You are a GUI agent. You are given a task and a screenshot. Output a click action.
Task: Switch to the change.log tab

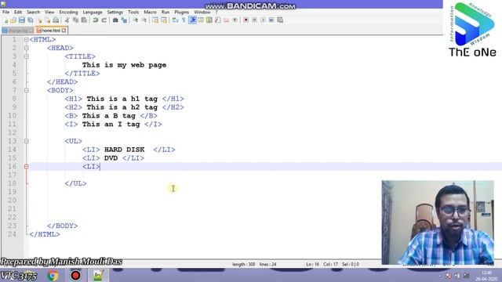(17, 31)
